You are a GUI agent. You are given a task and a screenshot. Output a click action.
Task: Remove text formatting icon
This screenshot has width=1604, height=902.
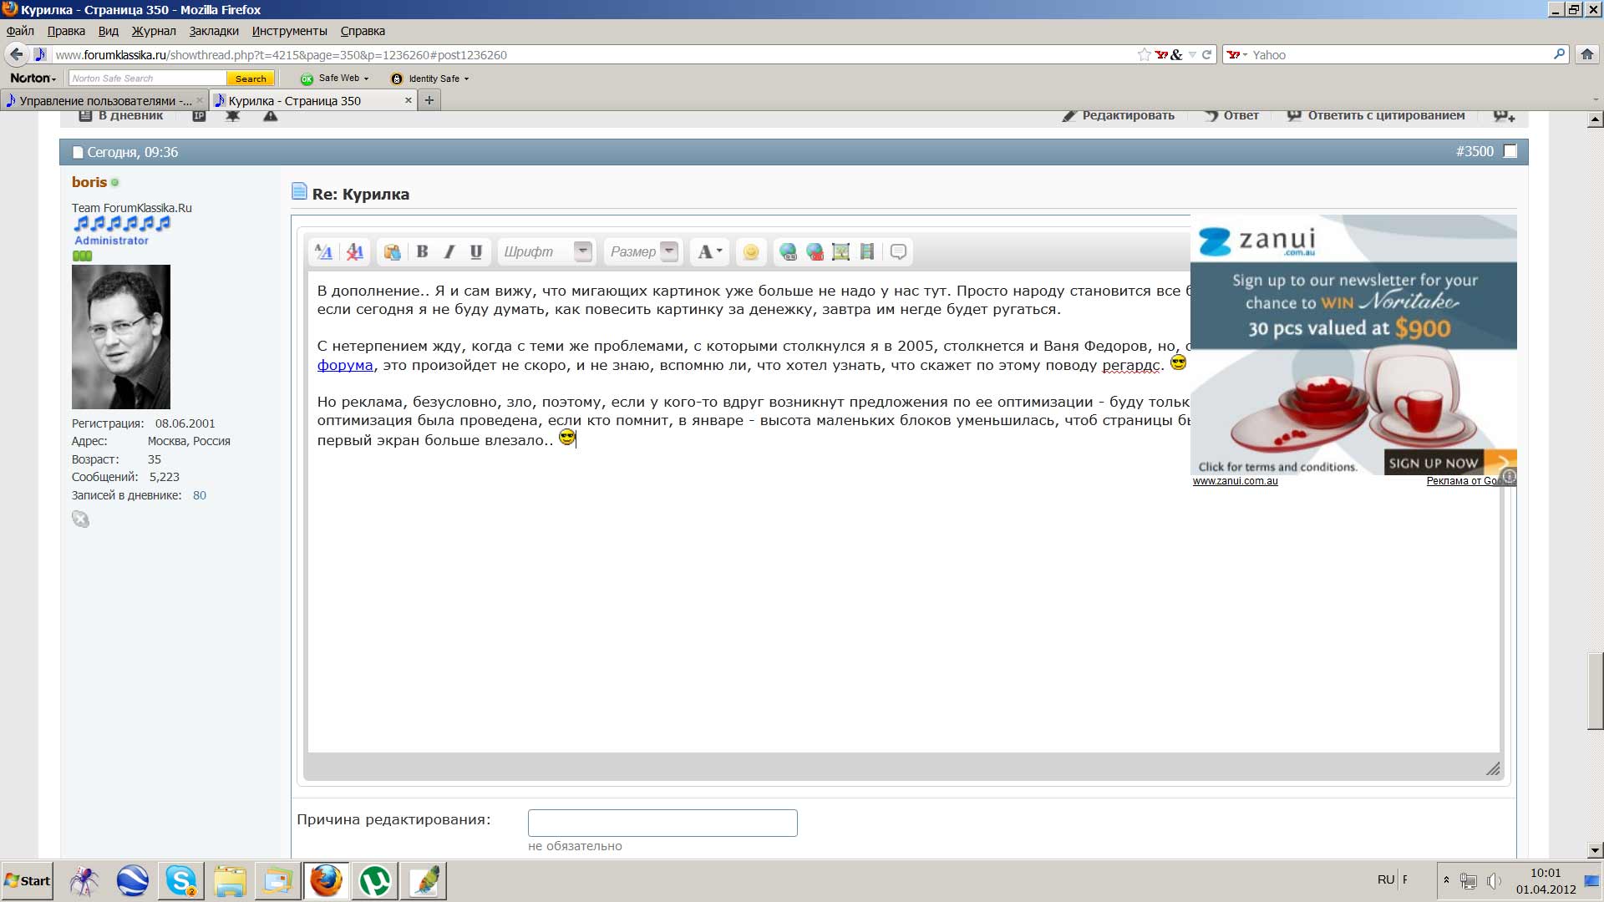coord(355,251)
